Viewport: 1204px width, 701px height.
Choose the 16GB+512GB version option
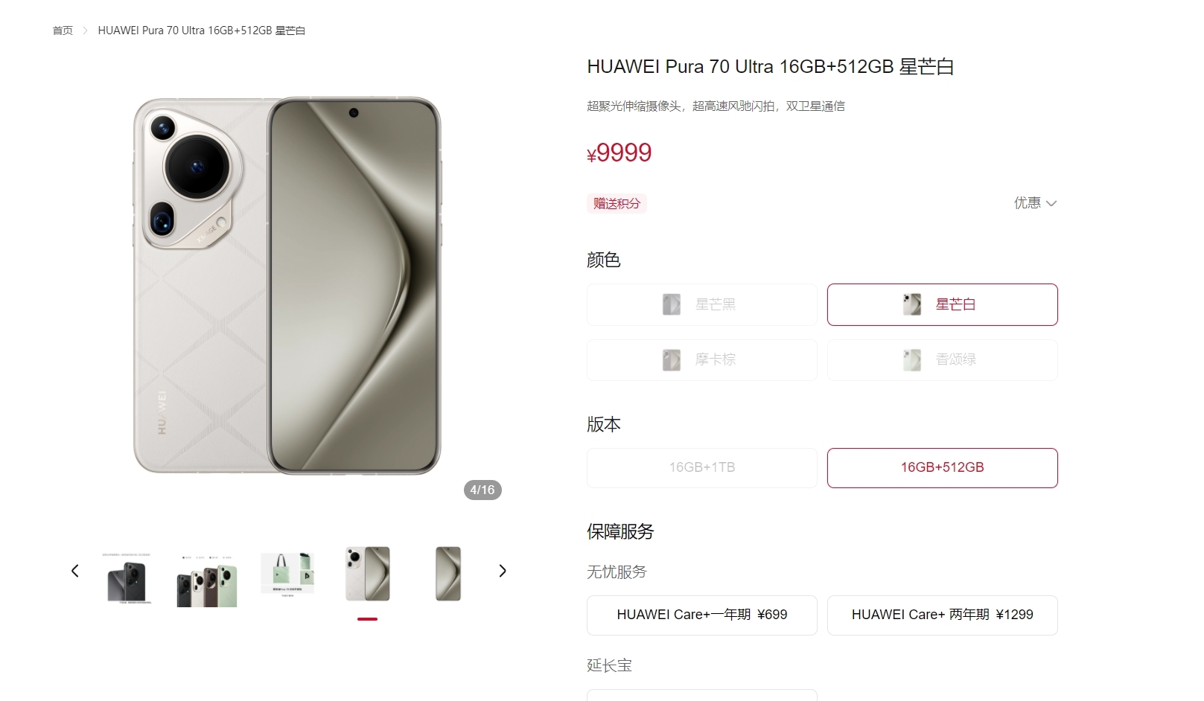click(x=943, y=467)
